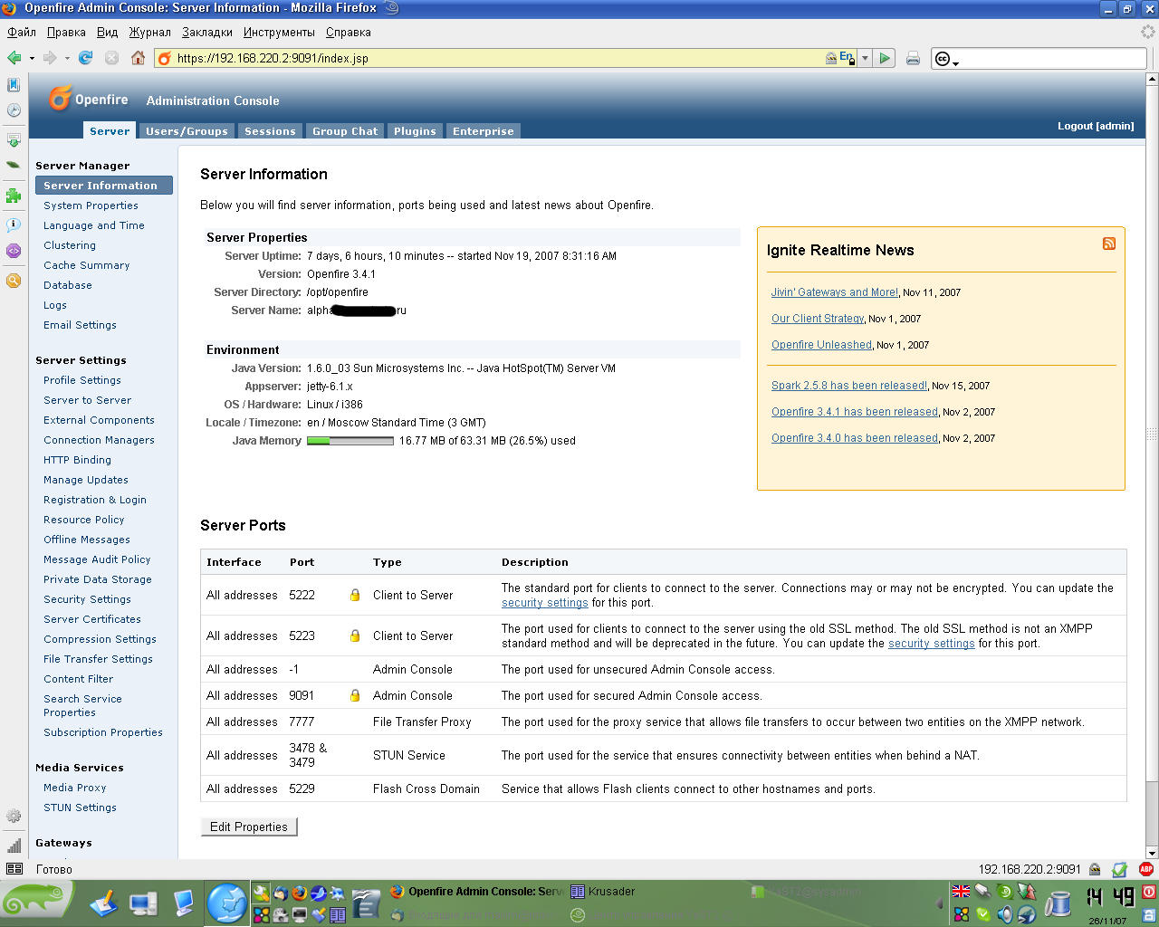Open the Firefox home page
Image resolution: width=1159 pixels, height=927 pixels.
pos(138,58)
